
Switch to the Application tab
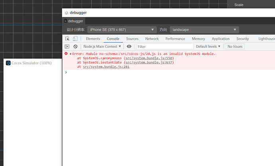coord(221,39)
